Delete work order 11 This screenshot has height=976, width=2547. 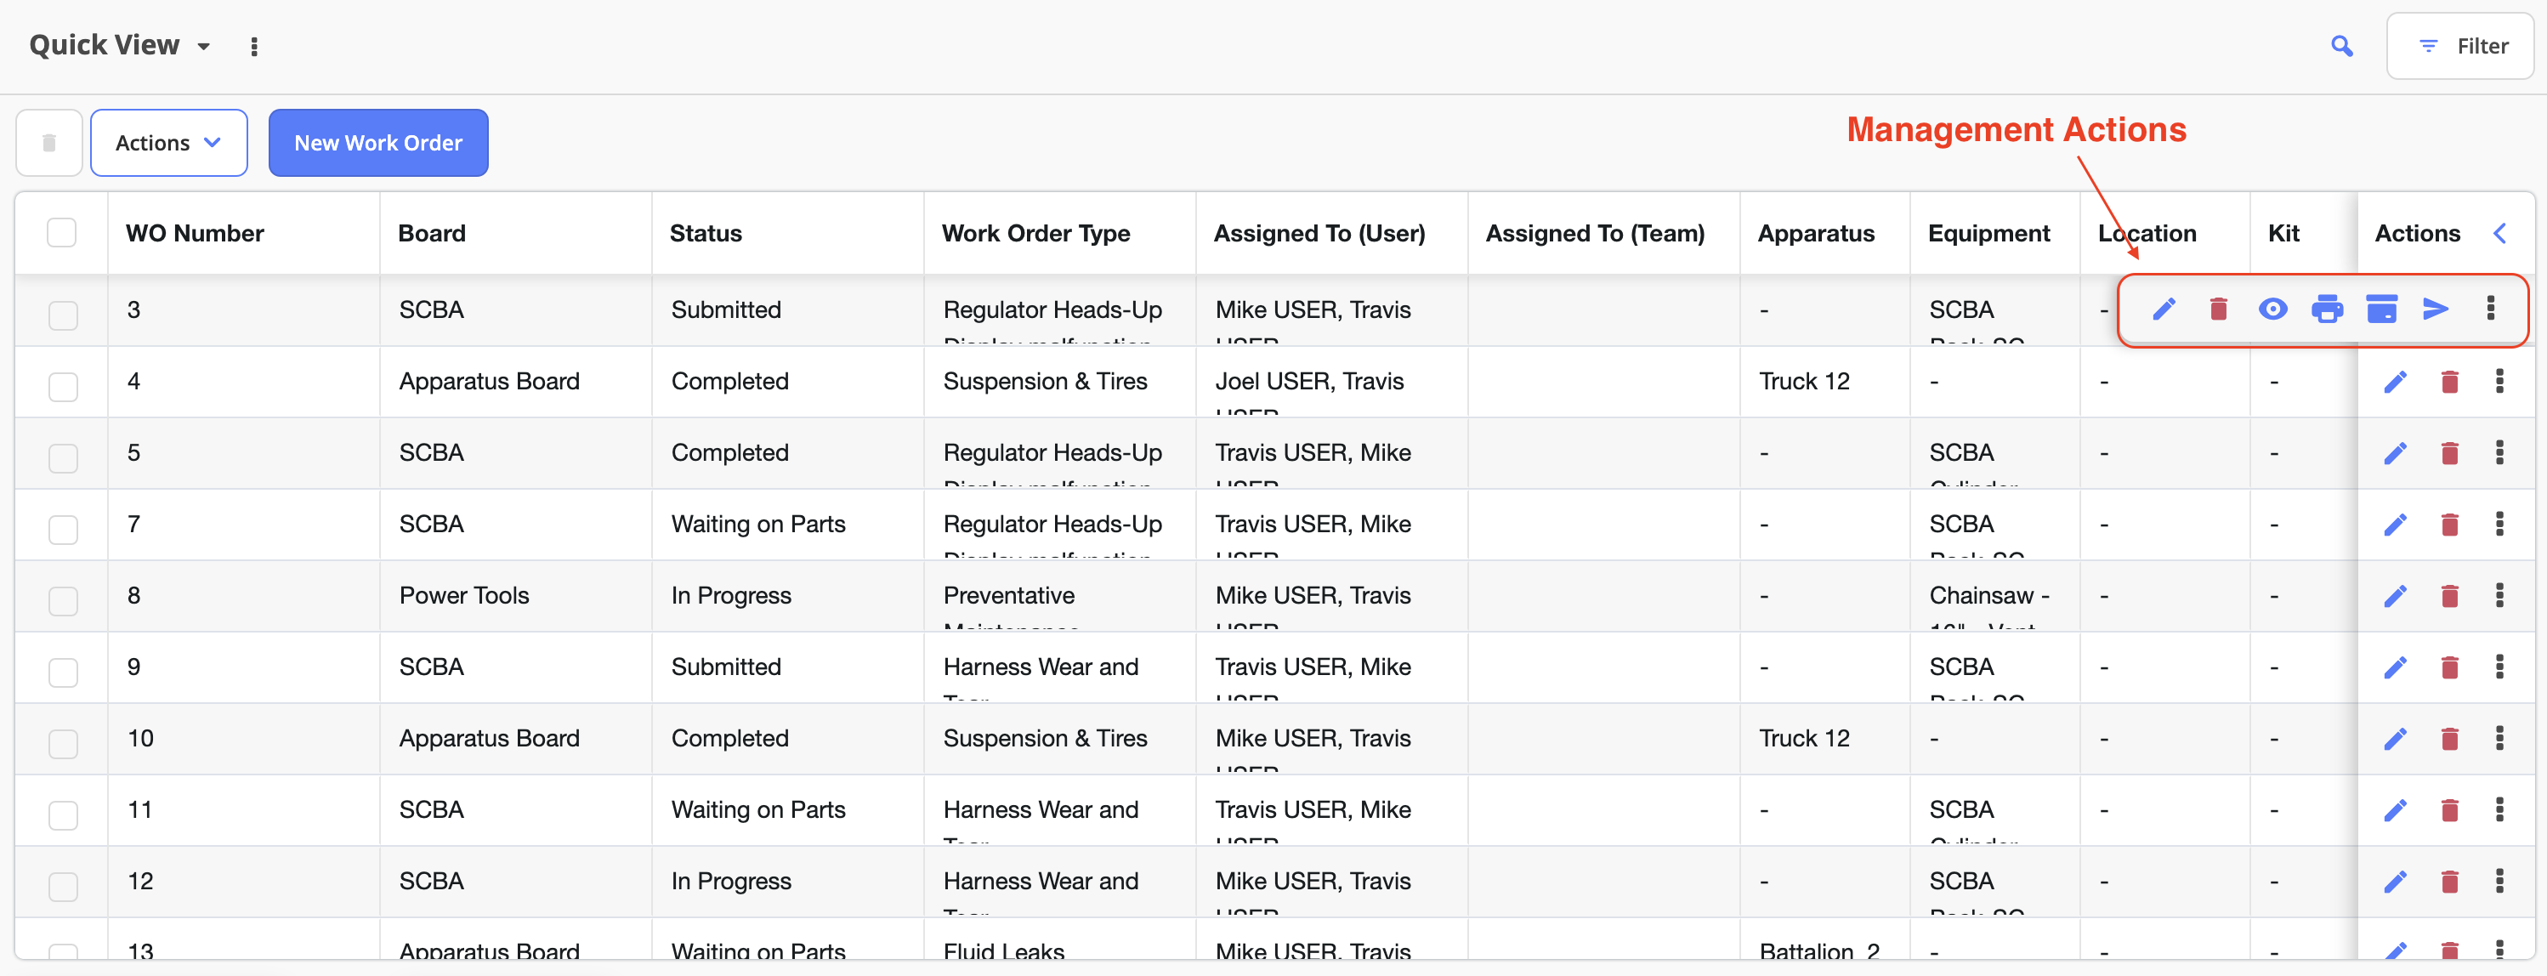pyautogui.click(x=2450, y=810)
